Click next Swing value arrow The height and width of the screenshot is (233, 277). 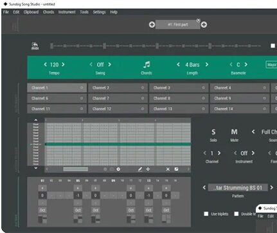[x=109, y=64]
